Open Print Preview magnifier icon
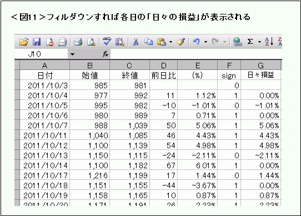The height and width of the screenshot is (216, 301). tap(91, 42)
